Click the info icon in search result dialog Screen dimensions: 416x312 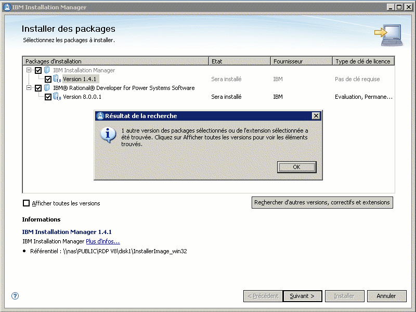pyautogui.click(x=108, y=135)
